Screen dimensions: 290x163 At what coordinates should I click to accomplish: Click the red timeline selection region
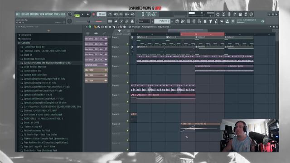click(203, 34)
